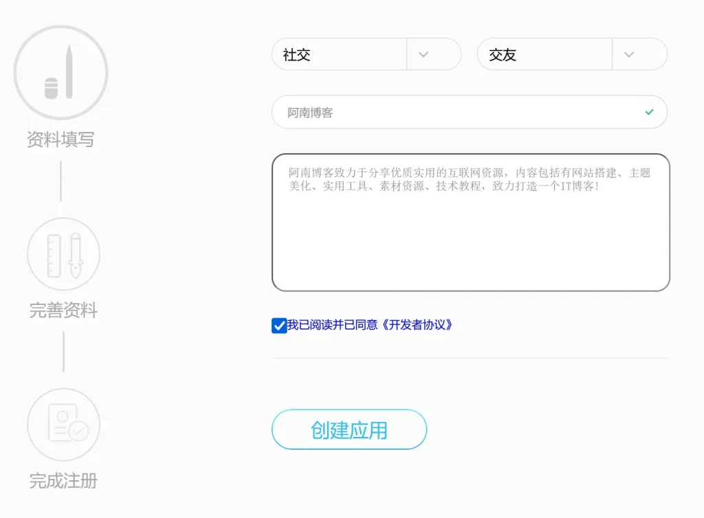The width and height of the screenshot is (704, 518).
Task: Click the document icon in the registration step
Action: [63, 424]
